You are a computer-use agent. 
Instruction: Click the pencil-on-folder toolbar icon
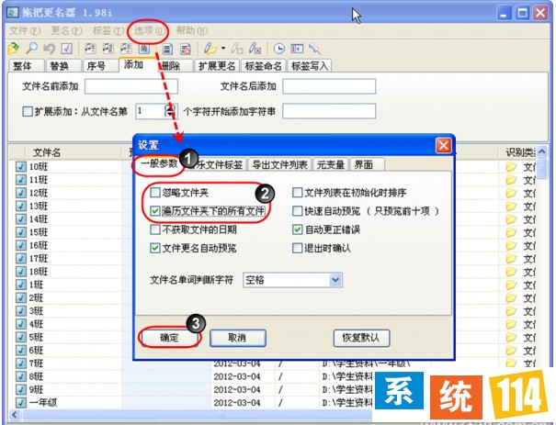(210, 49)
